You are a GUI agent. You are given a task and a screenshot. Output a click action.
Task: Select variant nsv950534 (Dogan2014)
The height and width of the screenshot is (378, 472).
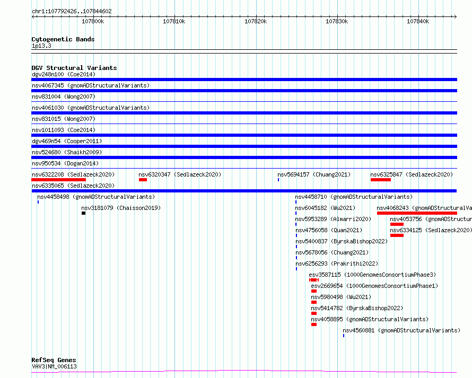(65, 163)
